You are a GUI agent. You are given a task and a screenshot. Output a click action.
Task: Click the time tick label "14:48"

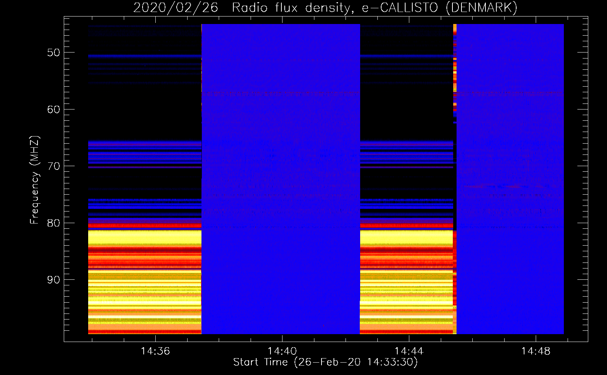click(536, 351)
